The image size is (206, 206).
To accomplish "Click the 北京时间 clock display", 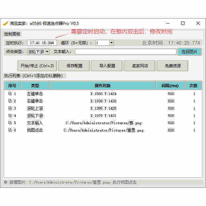I will 171,43.
